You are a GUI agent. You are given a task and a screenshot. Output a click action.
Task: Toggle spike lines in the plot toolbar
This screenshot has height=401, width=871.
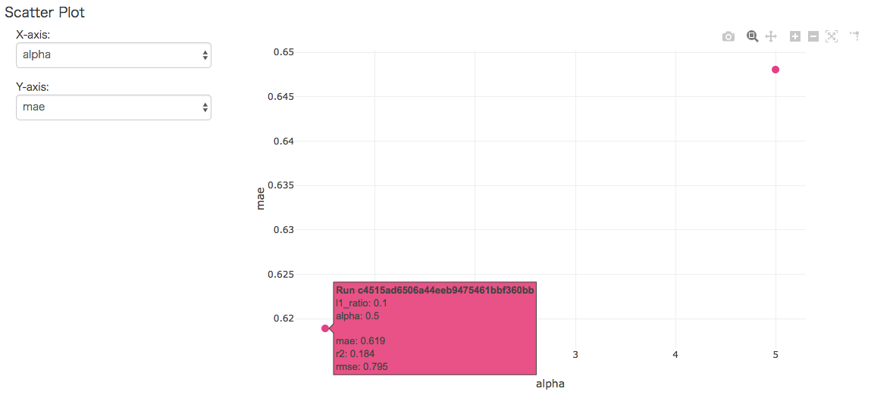pos(855,36)
